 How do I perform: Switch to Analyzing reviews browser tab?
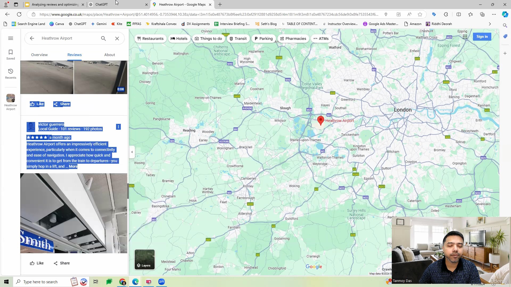click(x=55, y=5)
